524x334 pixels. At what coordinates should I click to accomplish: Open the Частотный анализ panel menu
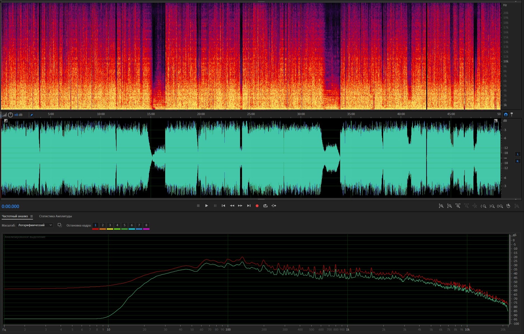coord(32,216)
